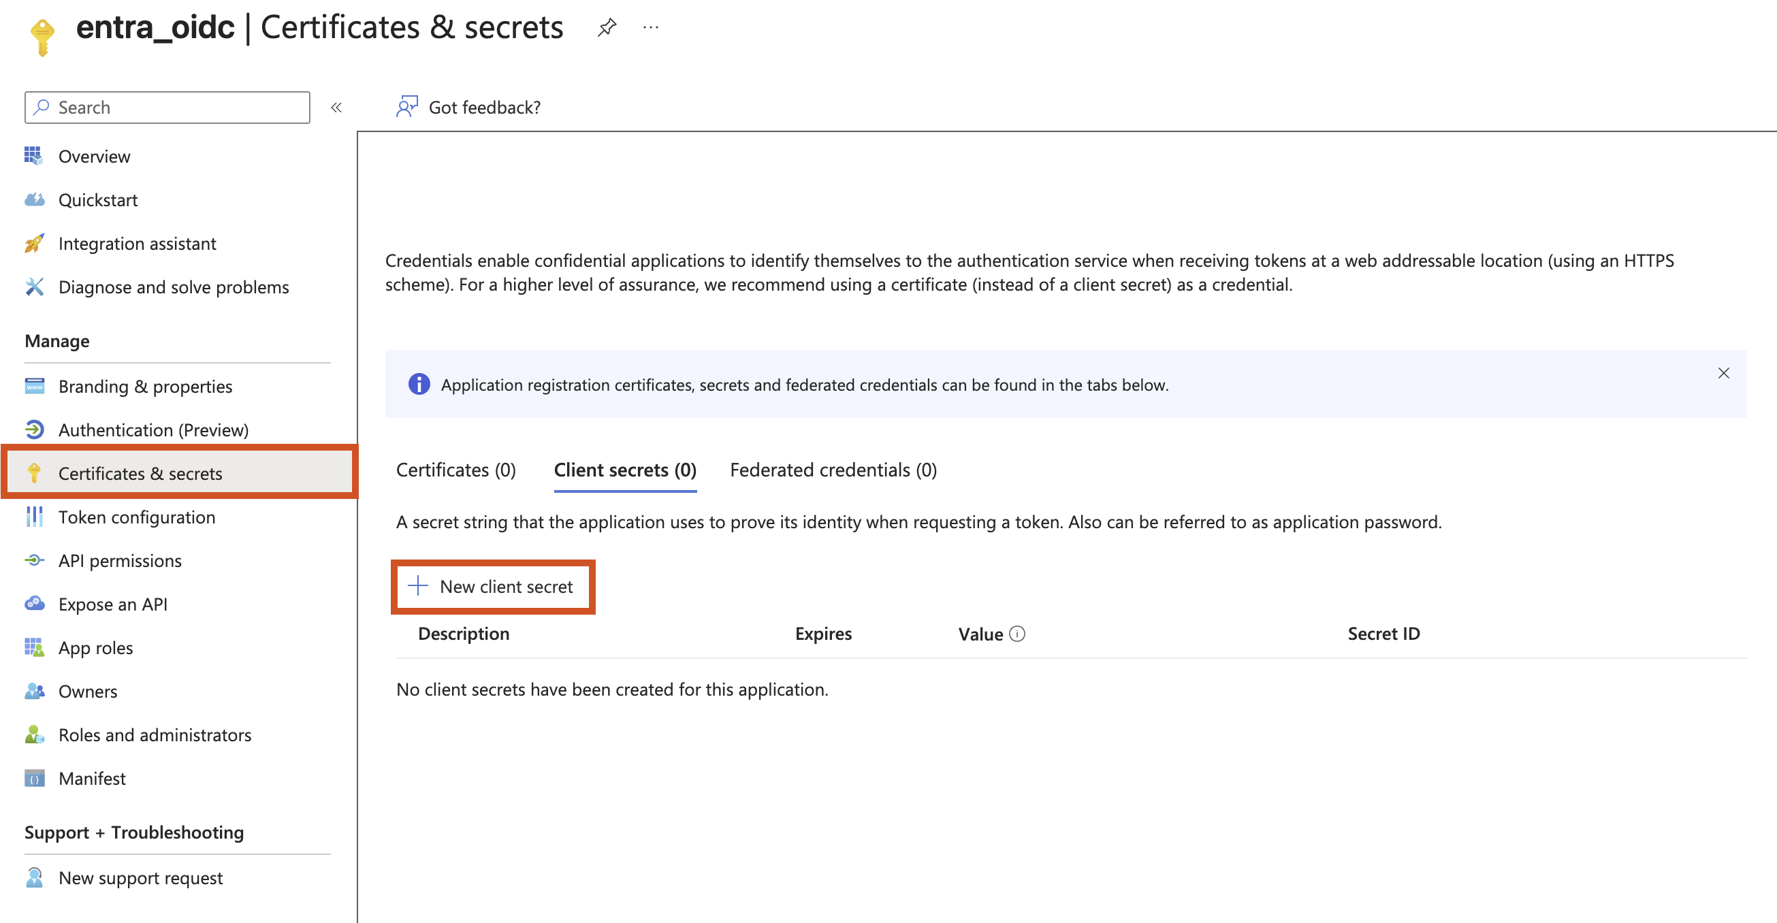Click the Manage section heading
The image size is (1777, 923).
57,341
